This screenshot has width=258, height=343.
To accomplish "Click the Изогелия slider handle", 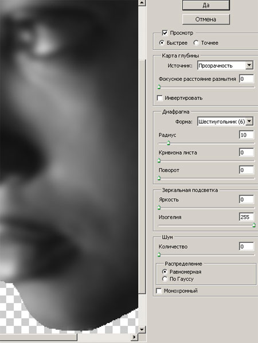I will click(x=254, y=225).
